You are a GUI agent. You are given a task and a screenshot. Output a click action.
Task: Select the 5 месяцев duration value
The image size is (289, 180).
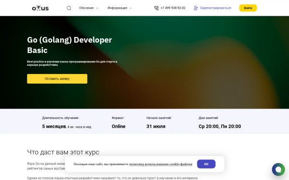[54, 126]
